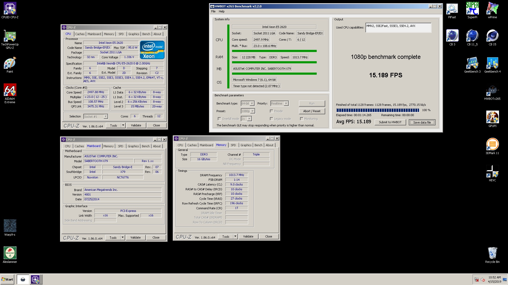This screenshot has width=508, height=285.
Task: Open CB 11_5 desktop shortcut
Action: click(x=472, y=37)
